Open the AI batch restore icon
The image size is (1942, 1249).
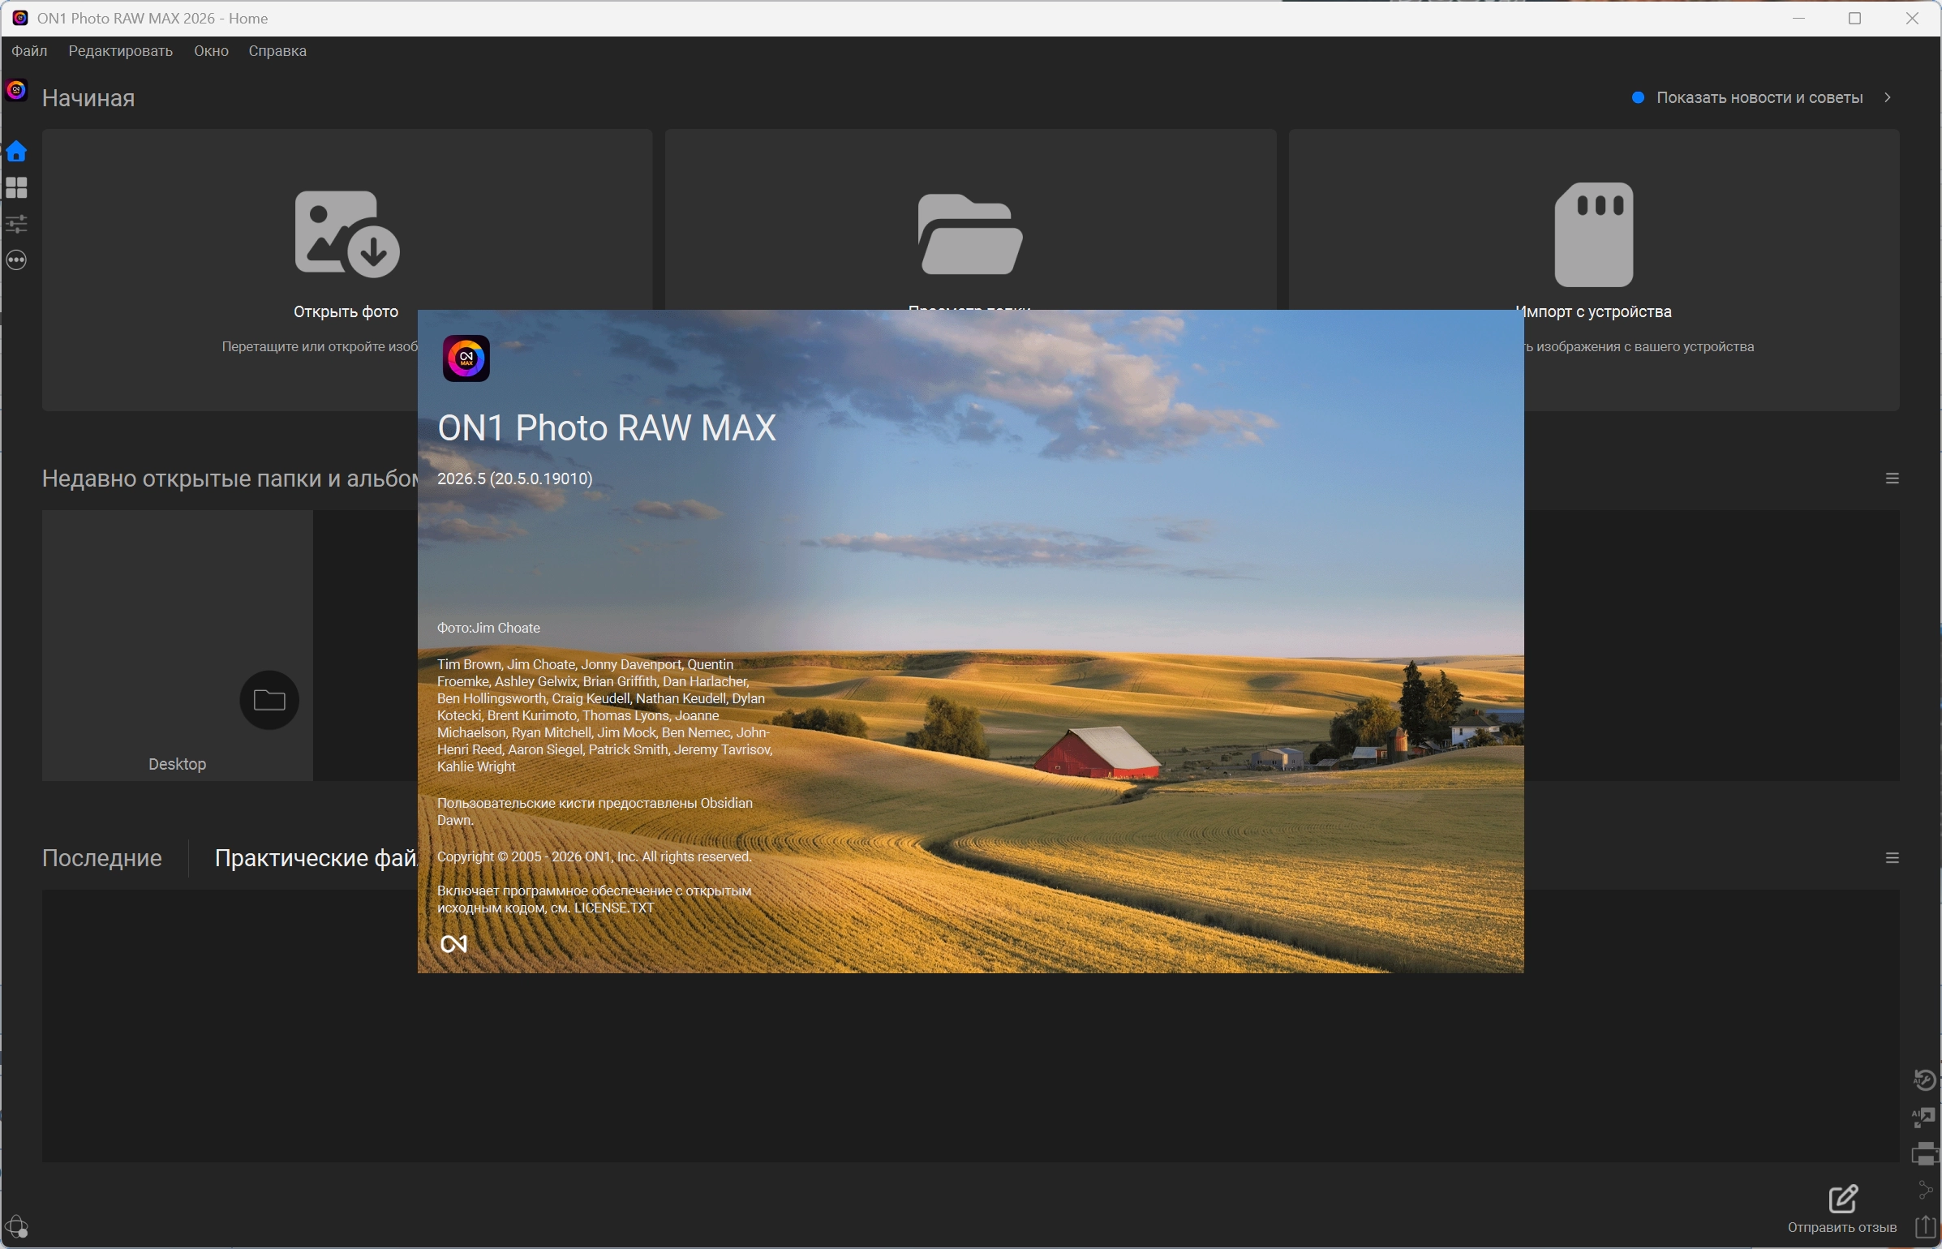pos(1924,1080)
